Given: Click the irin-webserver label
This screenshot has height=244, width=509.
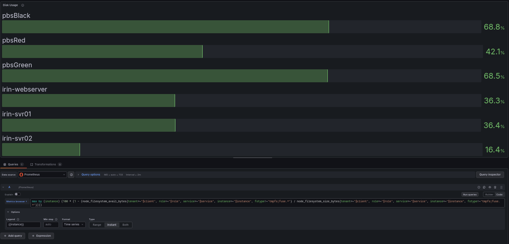Looking at the screenshot, I should click(x=25, y=89).
